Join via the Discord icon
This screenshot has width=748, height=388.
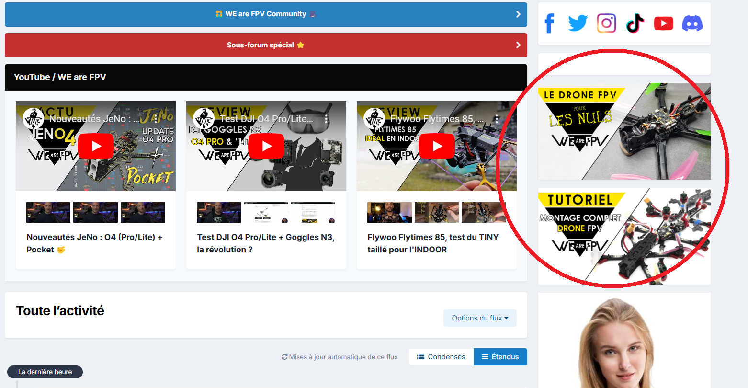click(x=692, y=23)
